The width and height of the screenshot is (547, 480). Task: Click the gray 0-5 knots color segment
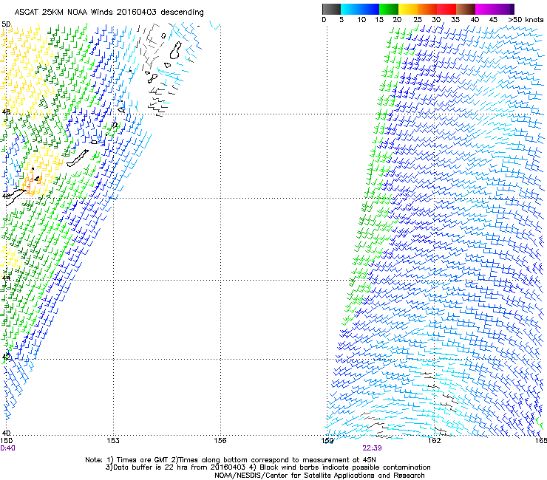coord(331,9)
